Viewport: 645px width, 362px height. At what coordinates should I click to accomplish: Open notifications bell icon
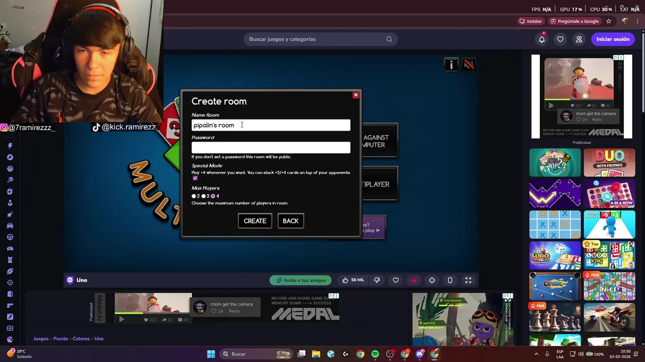(542, 39)
